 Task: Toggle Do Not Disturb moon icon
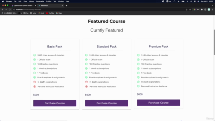point(178,1)
